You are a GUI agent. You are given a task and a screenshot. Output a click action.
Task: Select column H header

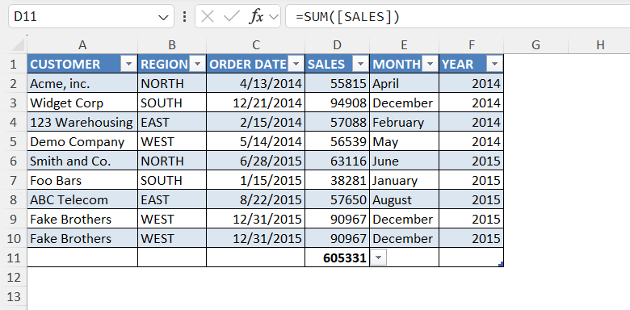600,45
